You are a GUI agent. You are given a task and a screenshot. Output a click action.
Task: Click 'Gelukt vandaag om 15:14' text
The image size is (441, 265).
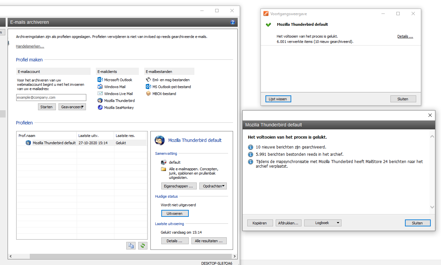point(181,232)
